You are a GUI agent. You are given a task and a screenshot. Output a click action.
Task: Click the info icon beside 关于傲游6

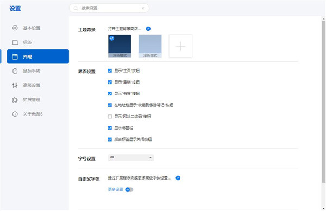(x=15, y=114)
